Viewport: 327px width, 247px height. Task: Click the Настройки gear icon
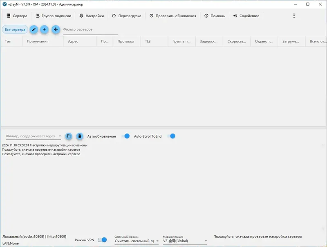pyautogui.click(x=81, y=16)
